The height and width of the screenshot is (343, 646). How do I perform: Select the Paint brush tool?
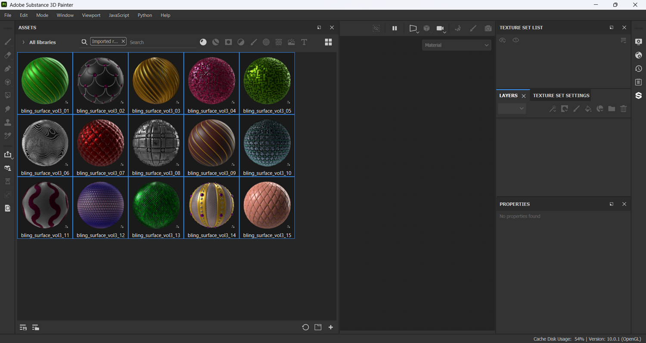click(x=8, y=42)
